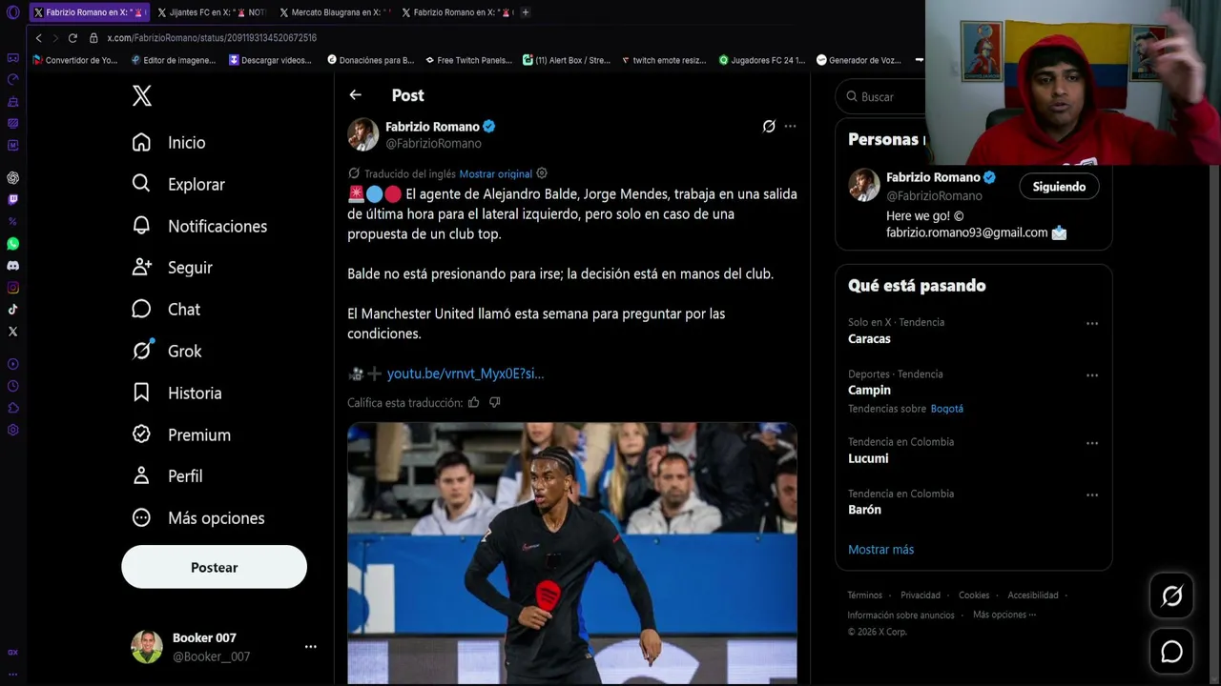Open options dots for Lucumi trend
Image resolution: width=1221 pixels, height=686 pixels.
coord(1092,443)
